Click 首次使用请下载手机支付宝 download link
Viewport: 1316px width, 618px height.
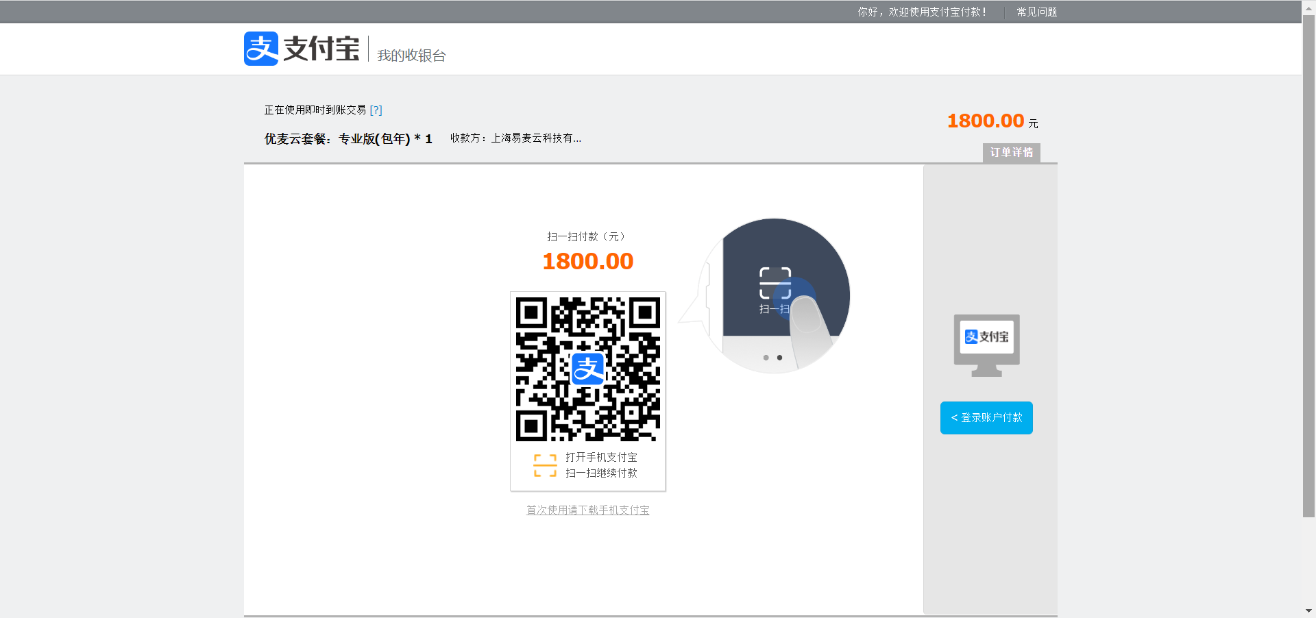coord(587,510)
